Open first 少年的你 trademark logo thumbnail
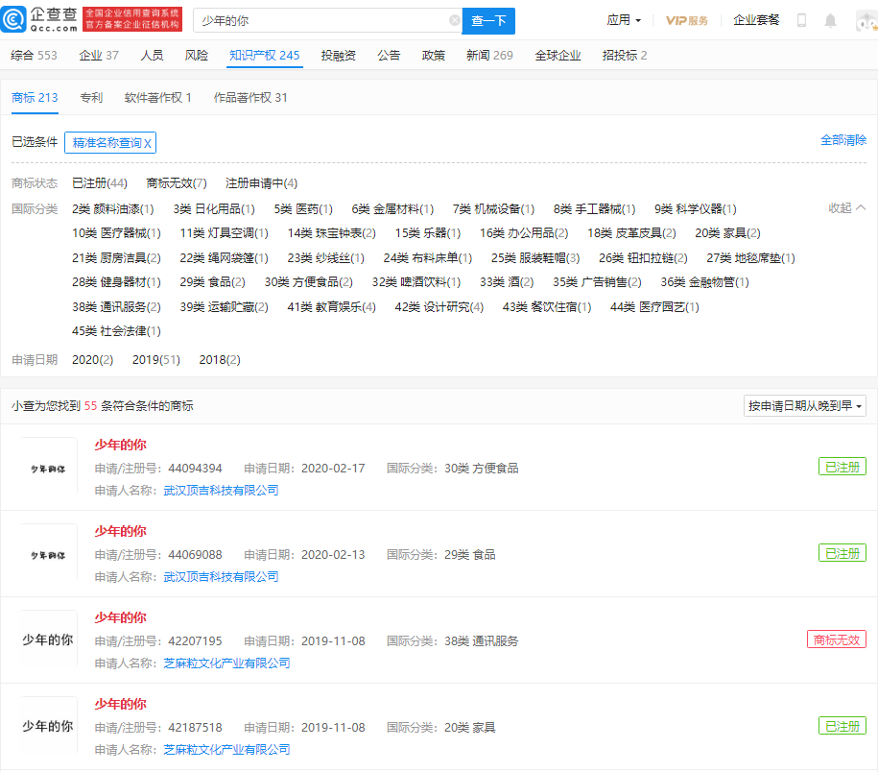 click(49, 468)
